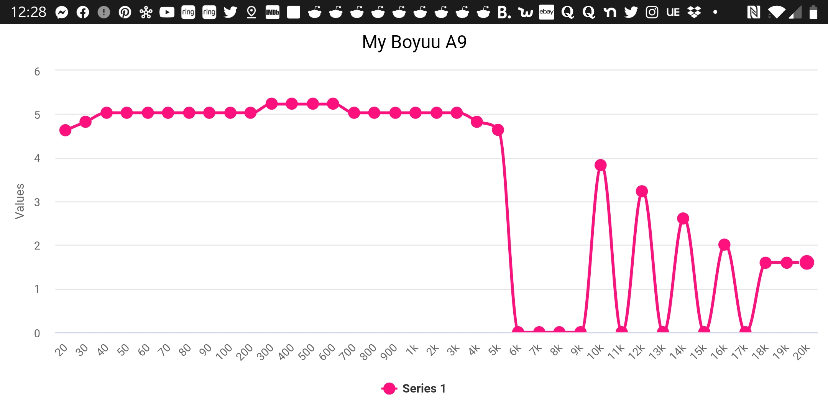Click the Values axis label
828x414 pixels.
pyautogui.click(x=20, y=201)
